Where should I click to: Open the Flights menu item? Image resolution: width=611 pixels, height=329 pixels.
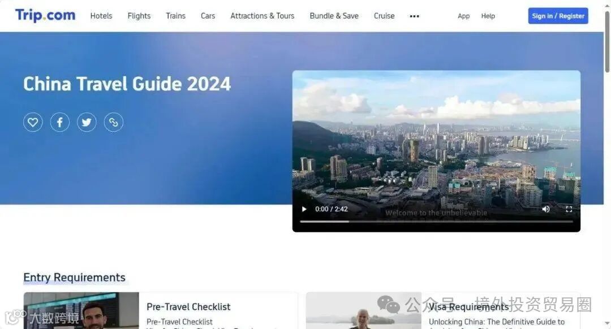139,16
